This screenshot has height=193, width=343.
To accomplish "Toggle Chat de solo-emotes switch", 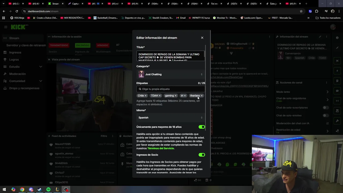I will pyautogui.click(x=326, y=116).
